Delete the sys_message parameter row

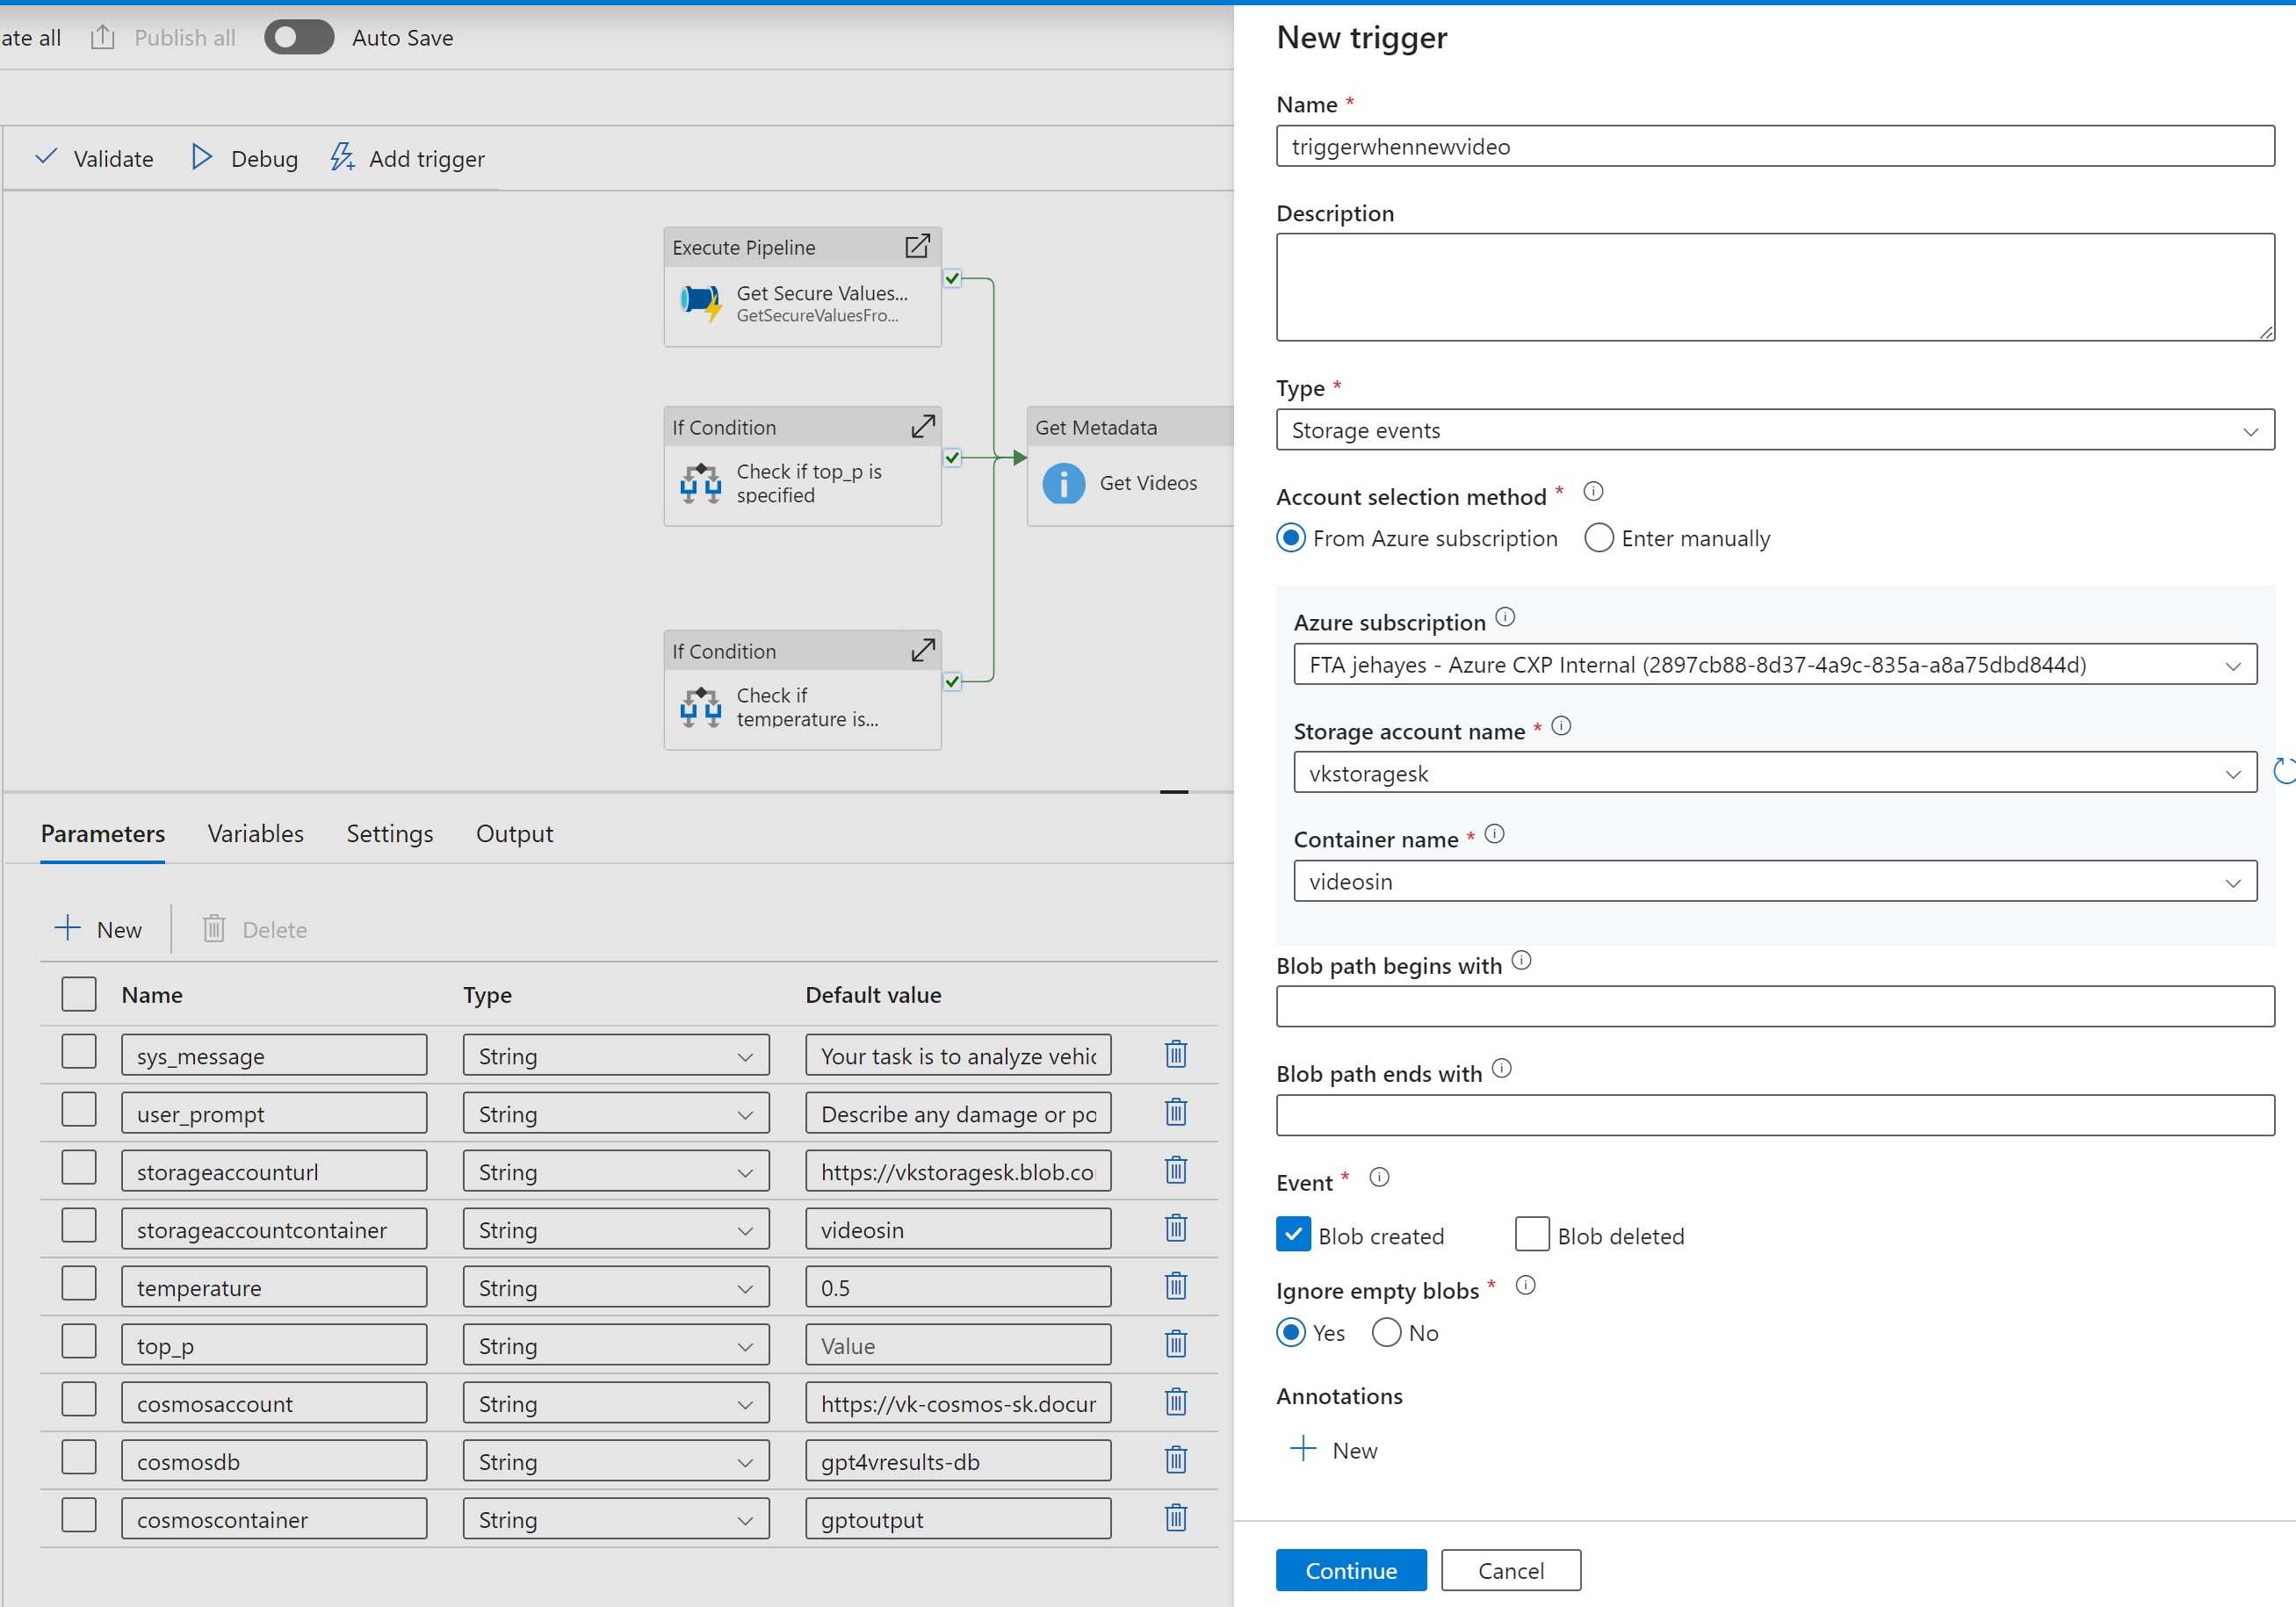coord(1176,1054)
